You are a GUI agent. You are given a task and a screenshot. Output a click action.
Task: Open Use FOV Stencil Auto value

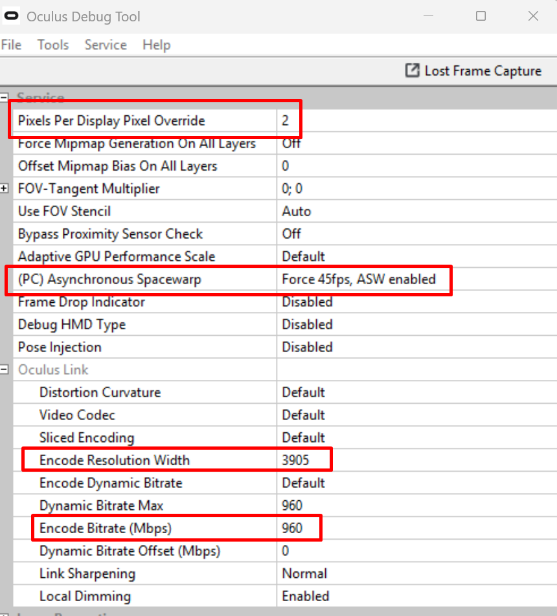(x=296, y=212)
